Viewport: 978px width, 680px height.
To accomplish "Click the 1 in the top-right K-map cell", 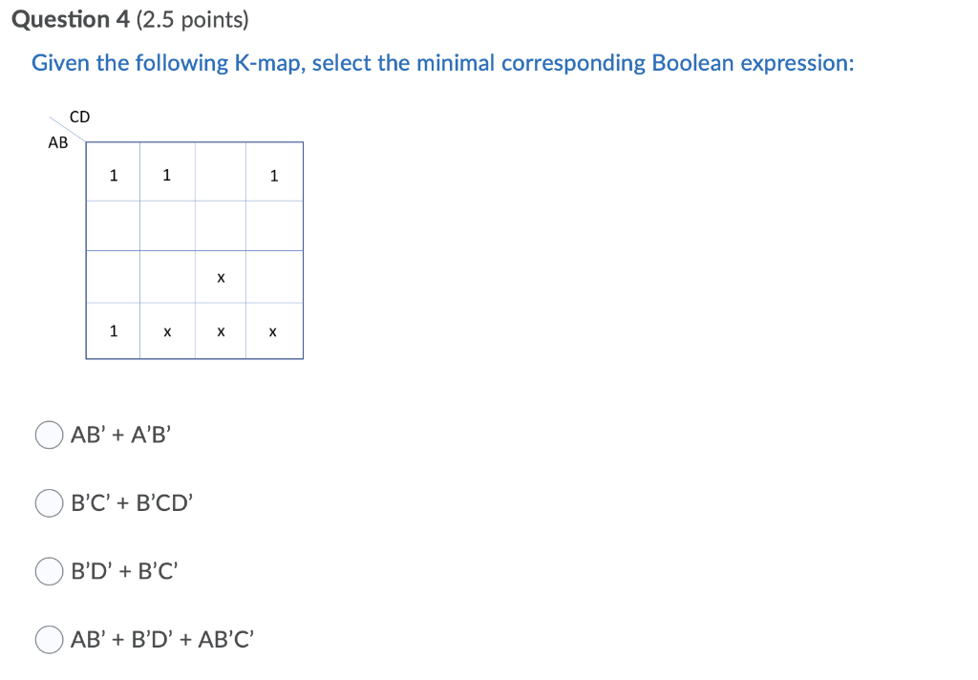I will click(x=274, y=175).
